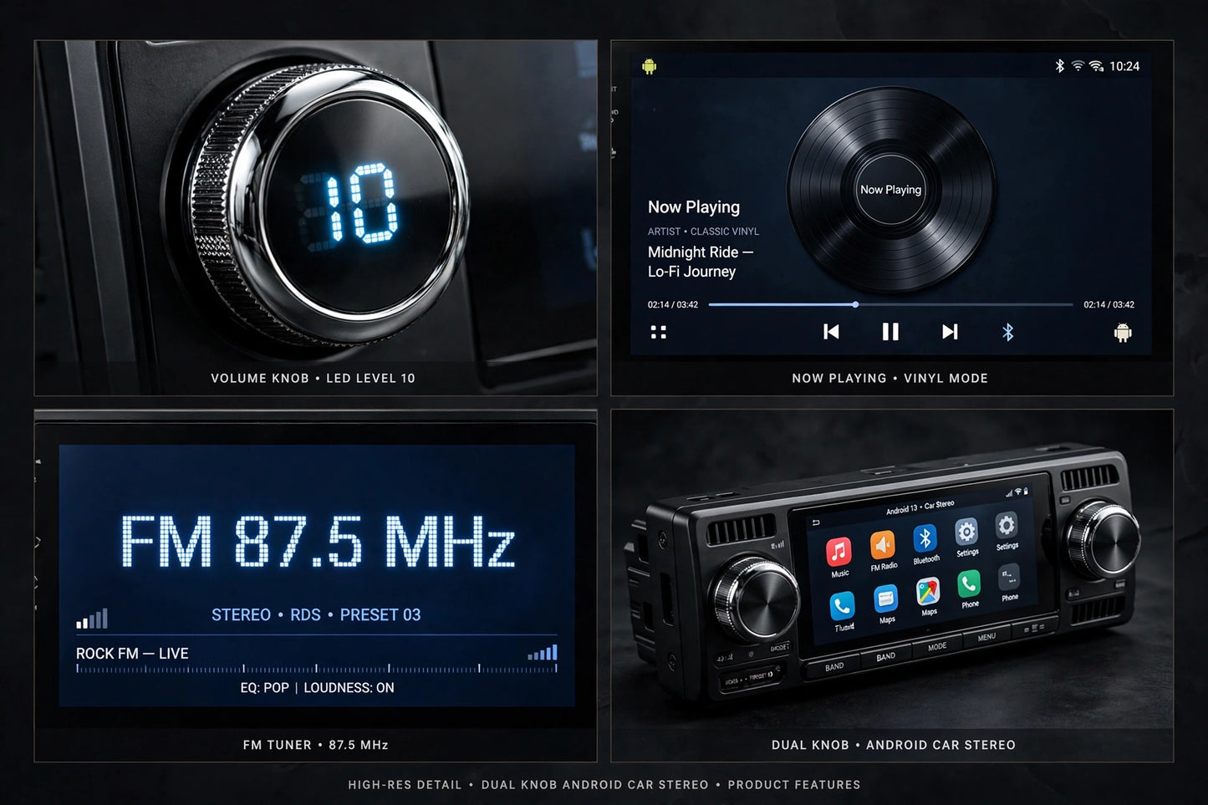The width and height of the screenshot is (1208, 805).
Task: Tap the EQ: POP setting
Action: point(264,688)
